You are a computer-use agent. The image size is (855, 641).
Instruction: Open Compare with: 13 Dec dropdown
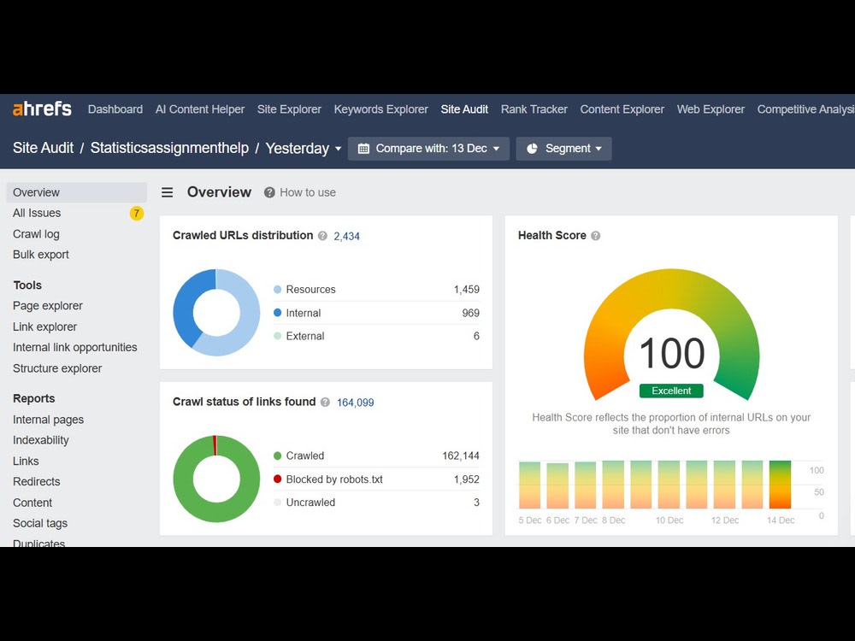tap(428, 148)
